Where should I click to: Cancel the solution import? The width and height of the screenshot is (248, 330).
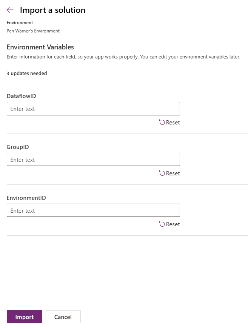point(63,316)
